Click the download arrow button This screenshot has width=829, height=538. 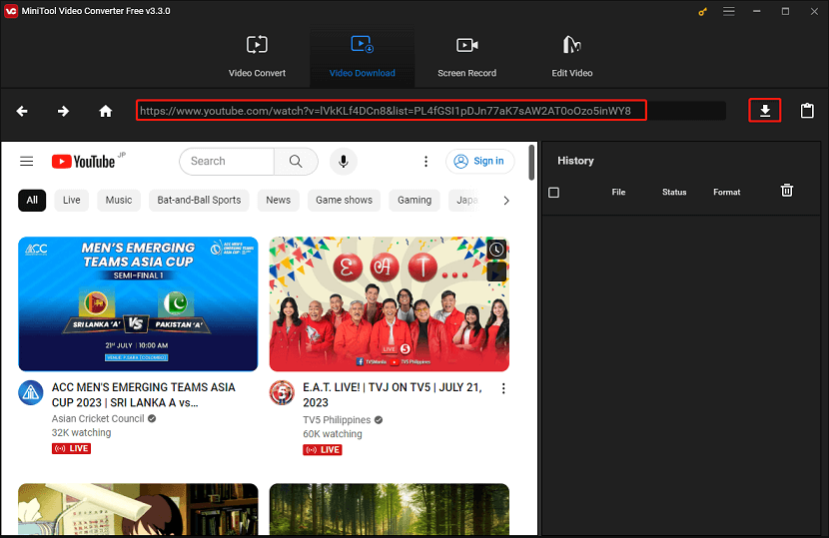(765, 111)
